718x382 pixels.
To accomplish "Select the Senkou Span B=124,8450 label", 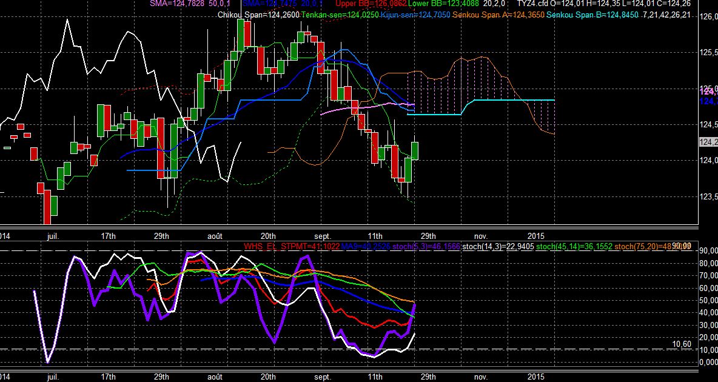I will 592,15.
